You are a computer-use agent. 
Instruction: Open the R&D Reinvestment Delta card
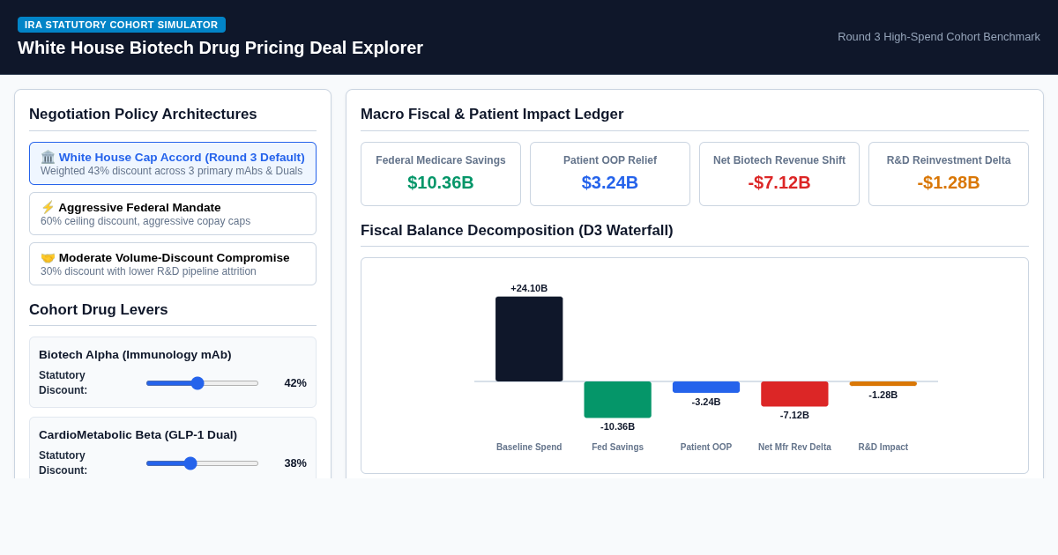949,174
